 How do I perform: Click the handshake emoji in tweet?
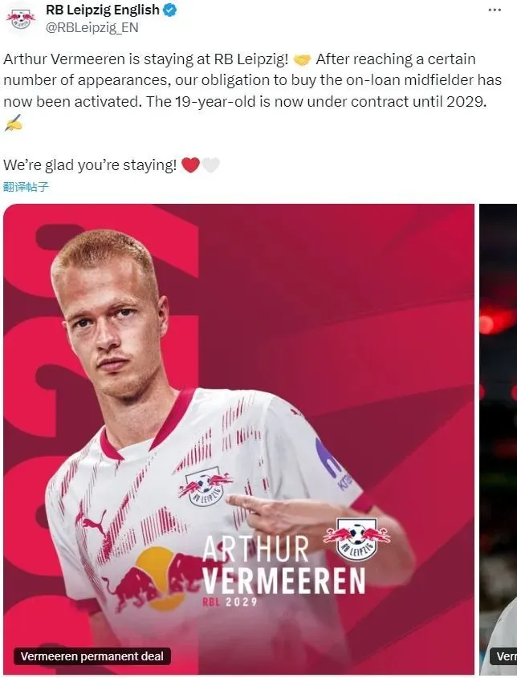pyautogui.click(x=302, y=59)
